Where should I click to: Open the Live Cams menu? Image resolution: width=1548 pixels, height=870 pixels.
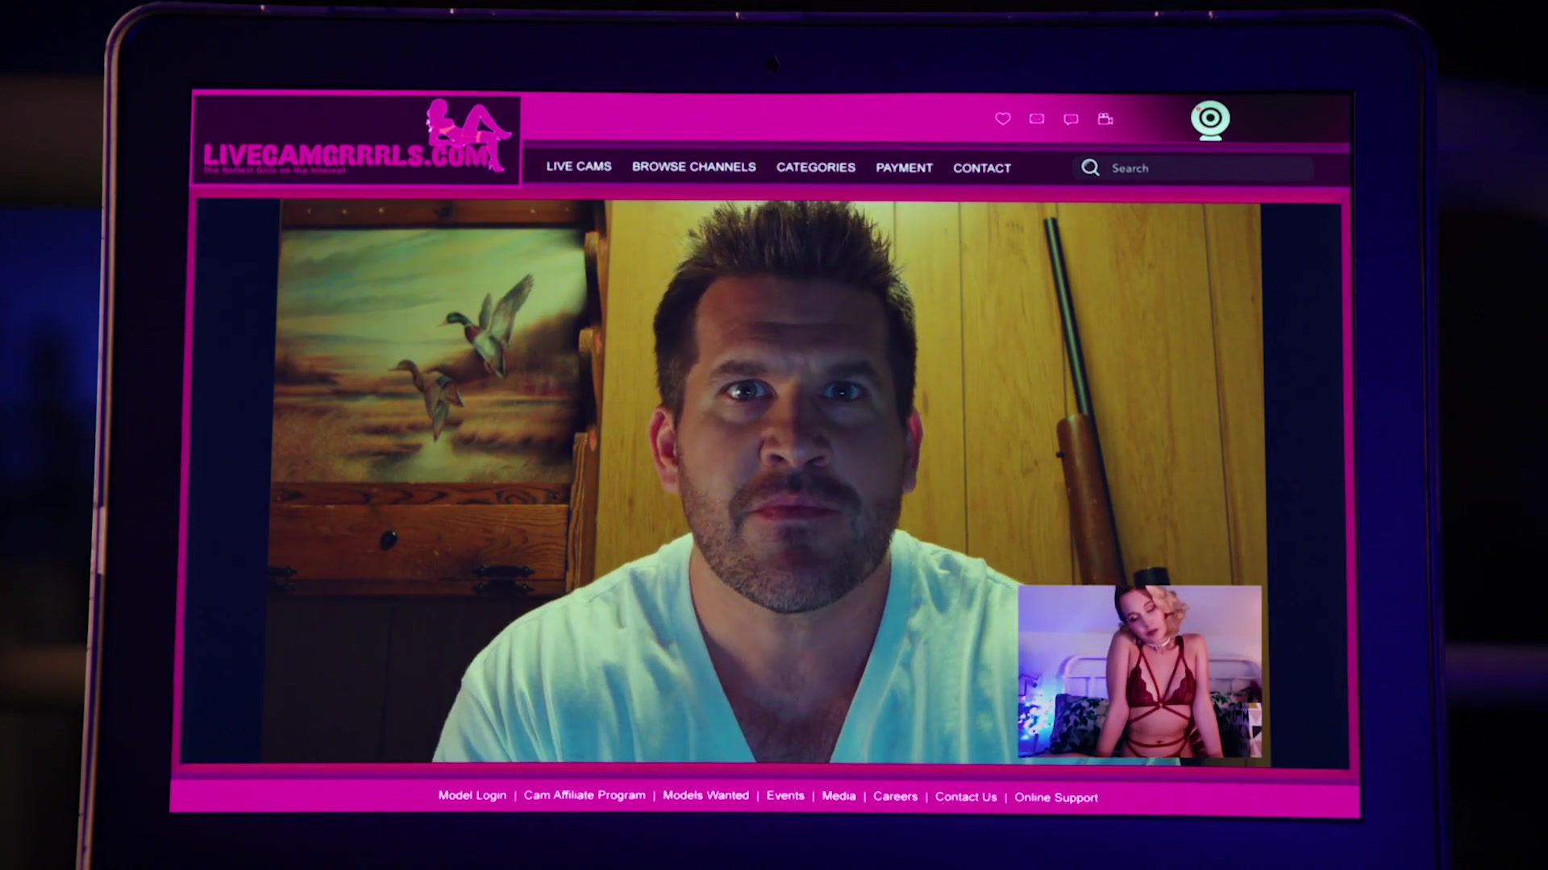pyautogui.click(x=579, y=167)
